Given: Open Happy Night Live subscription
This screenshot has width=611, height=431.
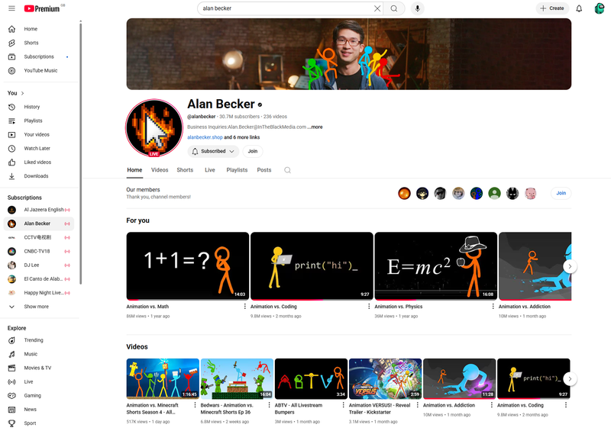Looking at the screenshot, I should (x=39, y=293).
